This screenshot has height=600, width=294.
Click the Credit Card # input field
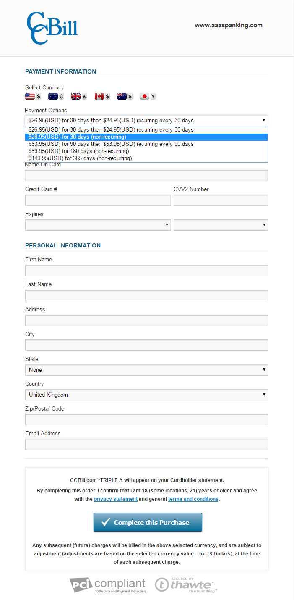(x=98, y=200)
